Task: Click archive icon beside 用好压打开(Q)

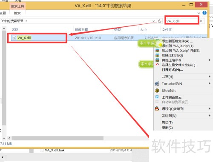Action: click(157, 55)
